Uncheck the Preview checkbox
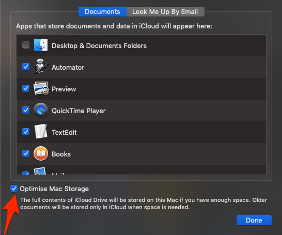Viewport: 282px width, 235px height. (26, 88)
